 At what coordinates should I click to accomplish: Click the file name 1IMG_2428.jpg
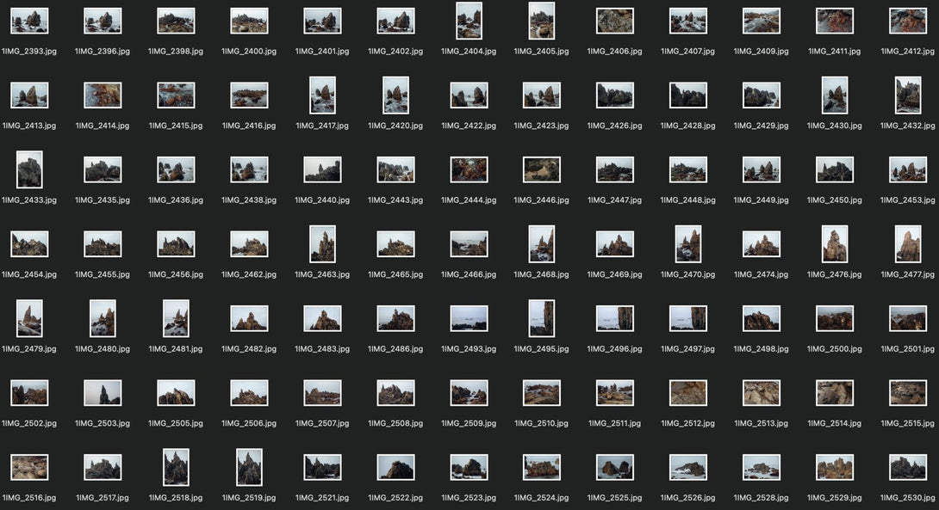(x=688, y=126)
